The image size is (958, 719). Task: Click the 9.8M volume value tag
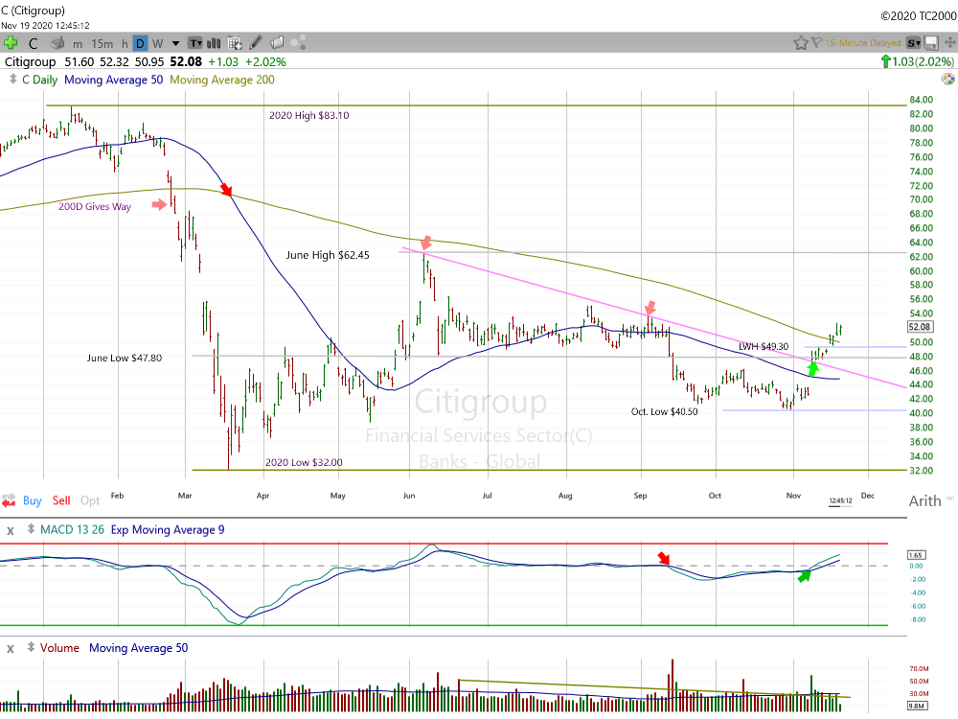click(917, 706)
